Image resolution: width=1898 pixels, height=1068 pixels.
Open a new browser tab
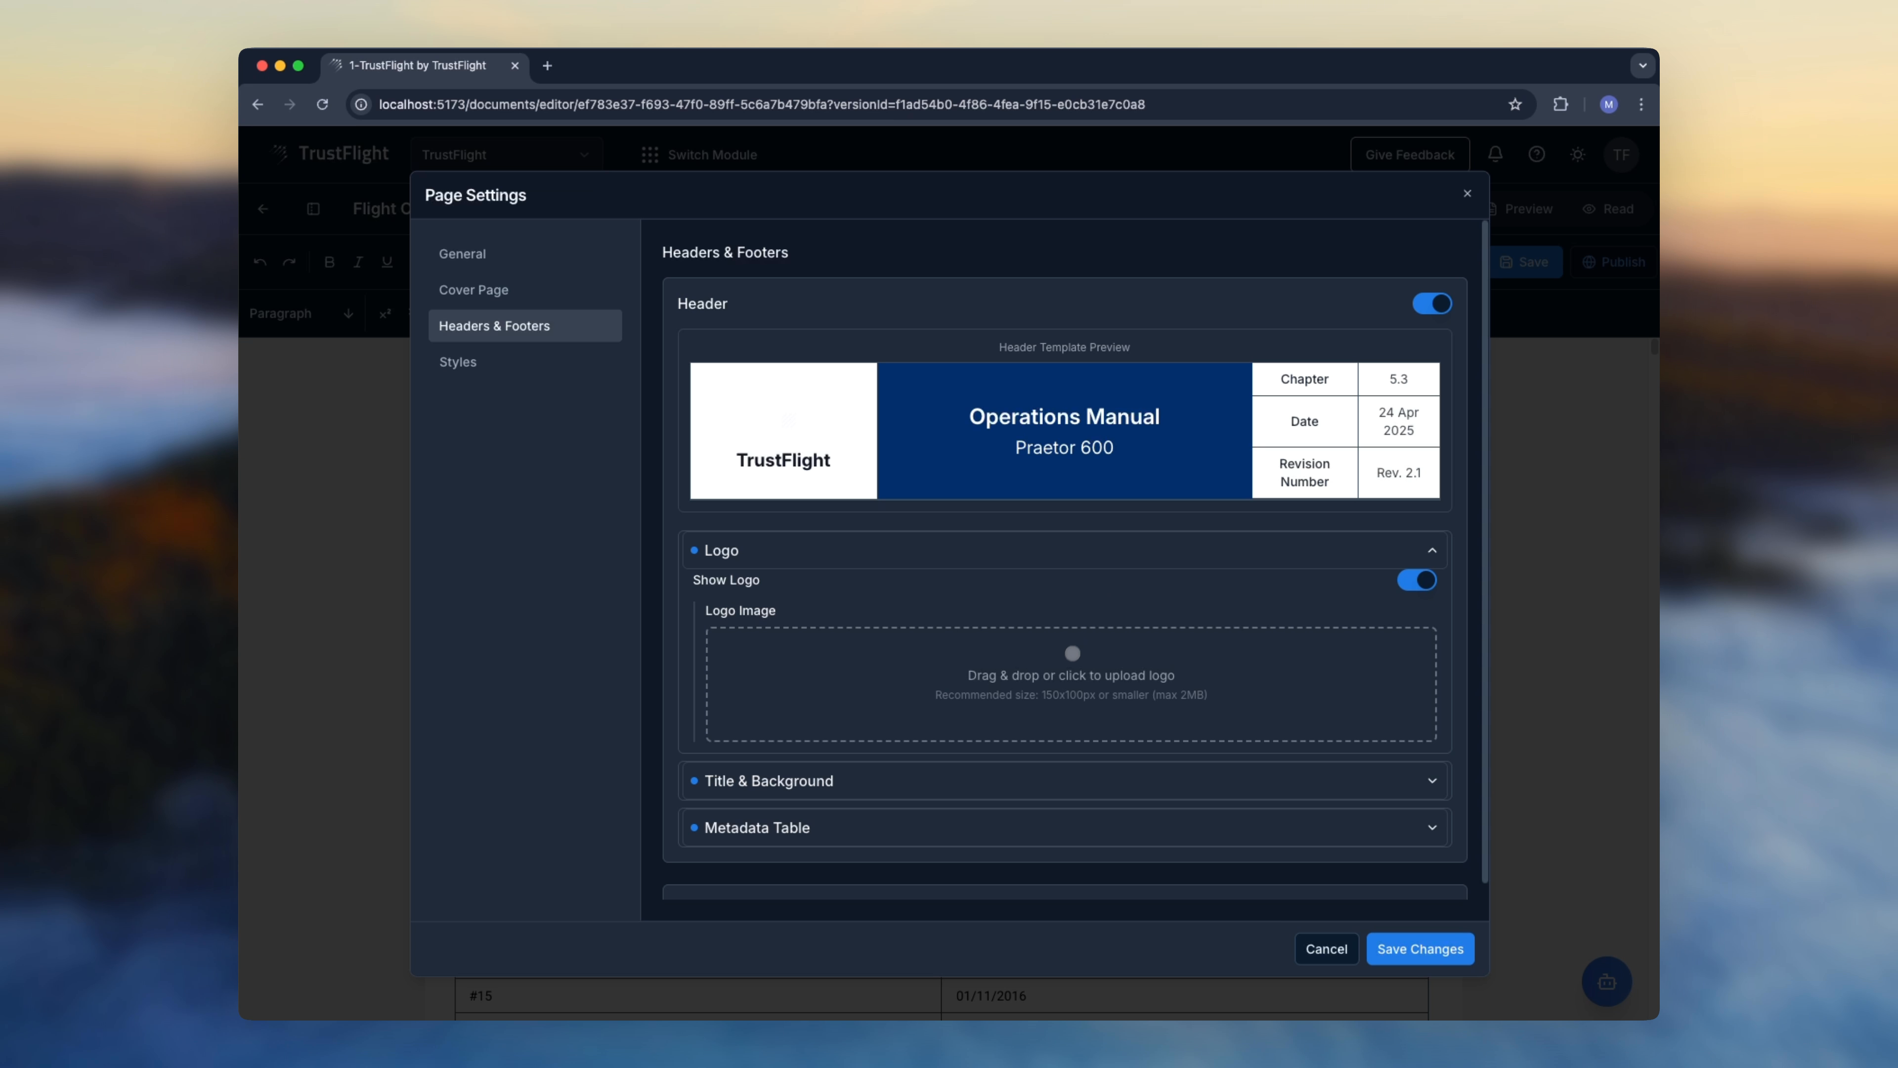(547, 66)
